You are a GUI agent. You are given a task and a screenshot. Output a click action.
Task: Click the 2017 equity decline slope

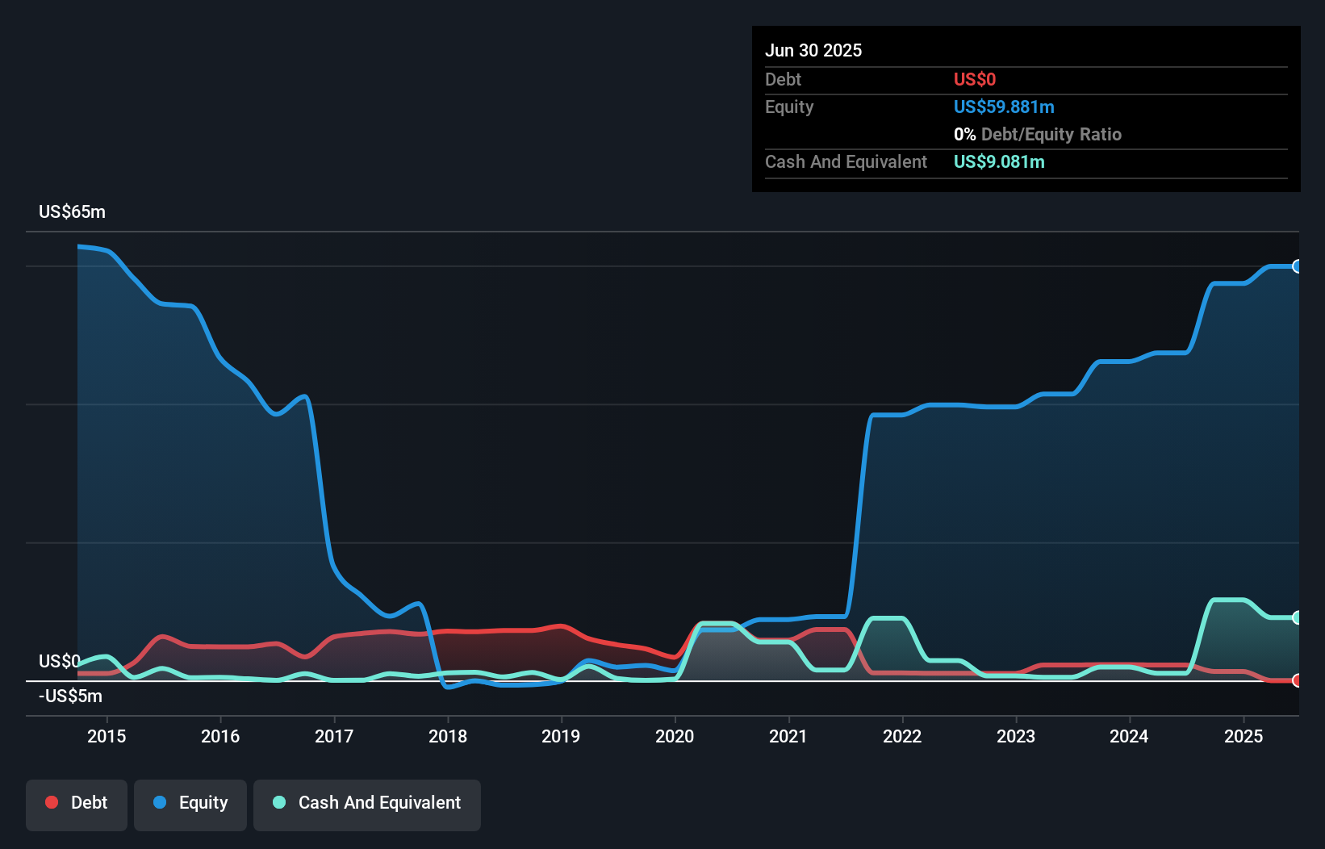(x=323, y=484)
